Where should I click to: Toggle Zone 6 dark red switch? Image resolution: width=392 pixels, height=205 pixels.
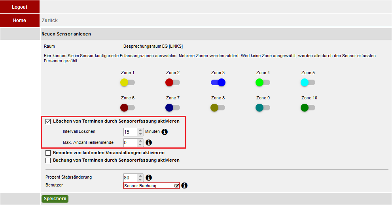tap(127, 108)
